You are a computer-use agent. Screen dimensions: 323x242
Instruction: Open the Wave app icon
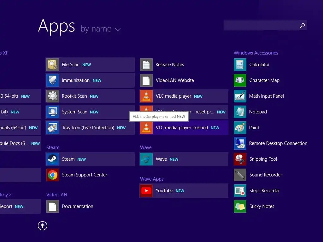tap(146, 159)
